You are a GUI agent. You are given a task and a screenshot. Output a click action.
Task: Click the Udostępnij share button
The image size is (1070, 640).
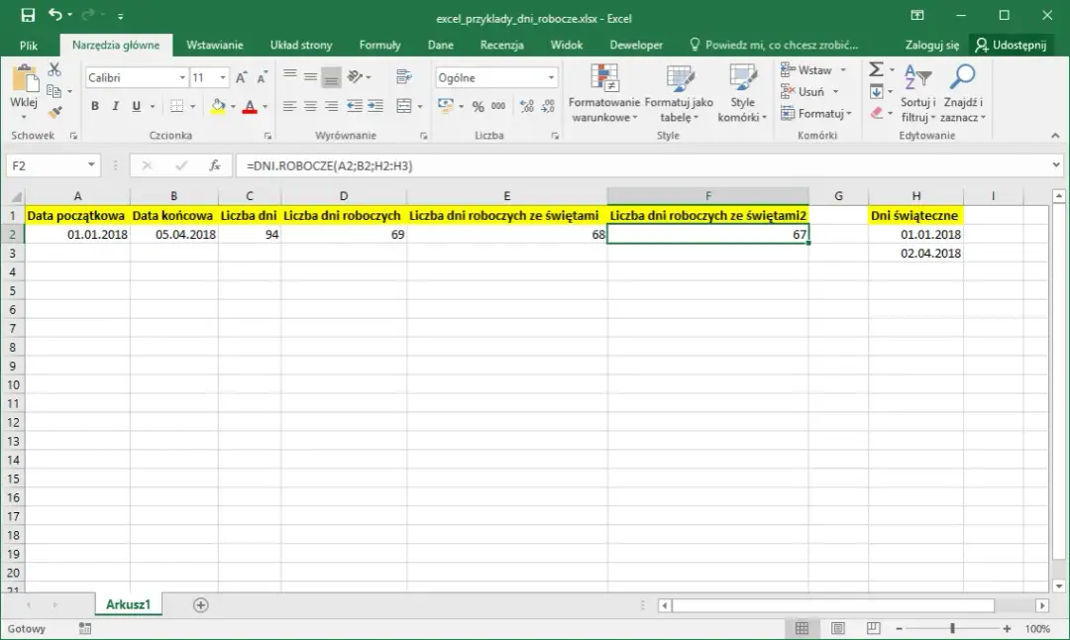1011,45
